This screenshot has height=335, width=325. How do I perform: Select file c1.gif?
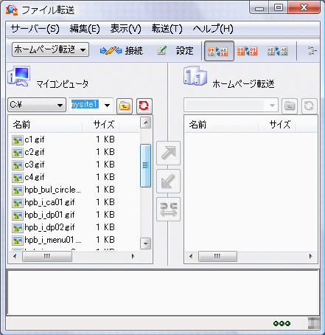point(35,139)
